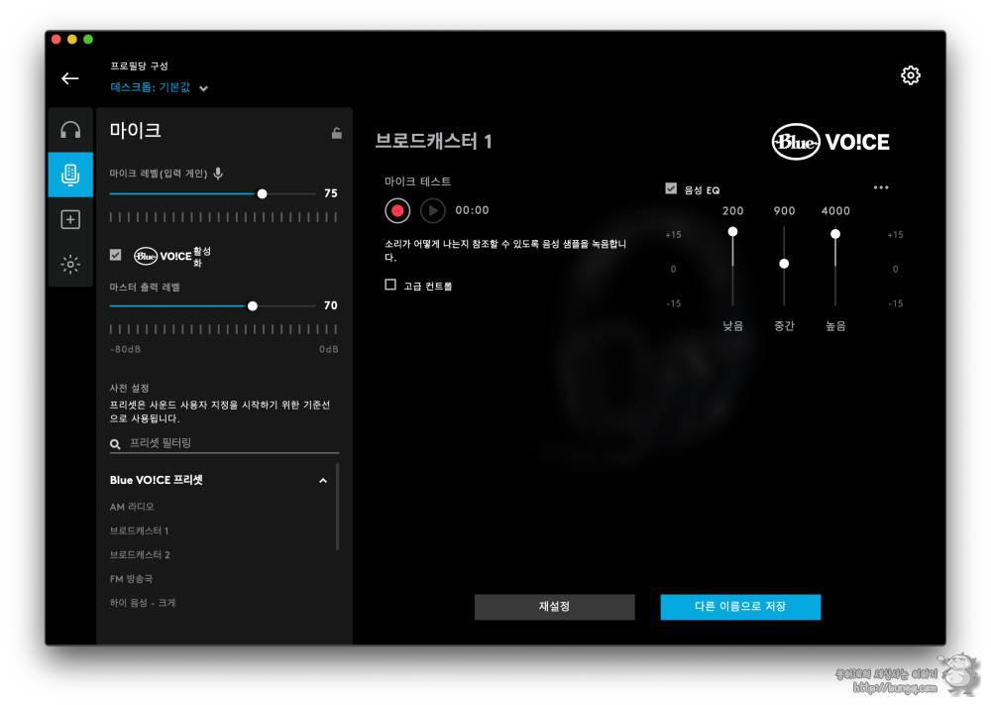Click the padlock icon beside 마이크
991x705 pixels.
click(337, 133)
